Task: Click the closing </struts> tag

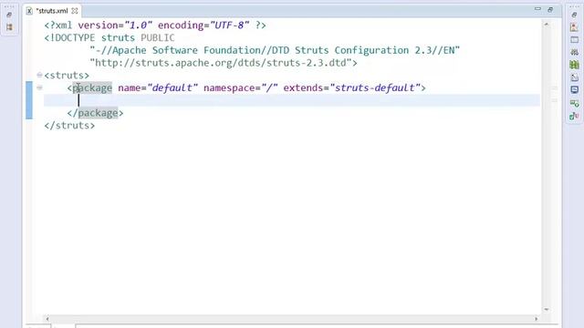Action: 69,126
